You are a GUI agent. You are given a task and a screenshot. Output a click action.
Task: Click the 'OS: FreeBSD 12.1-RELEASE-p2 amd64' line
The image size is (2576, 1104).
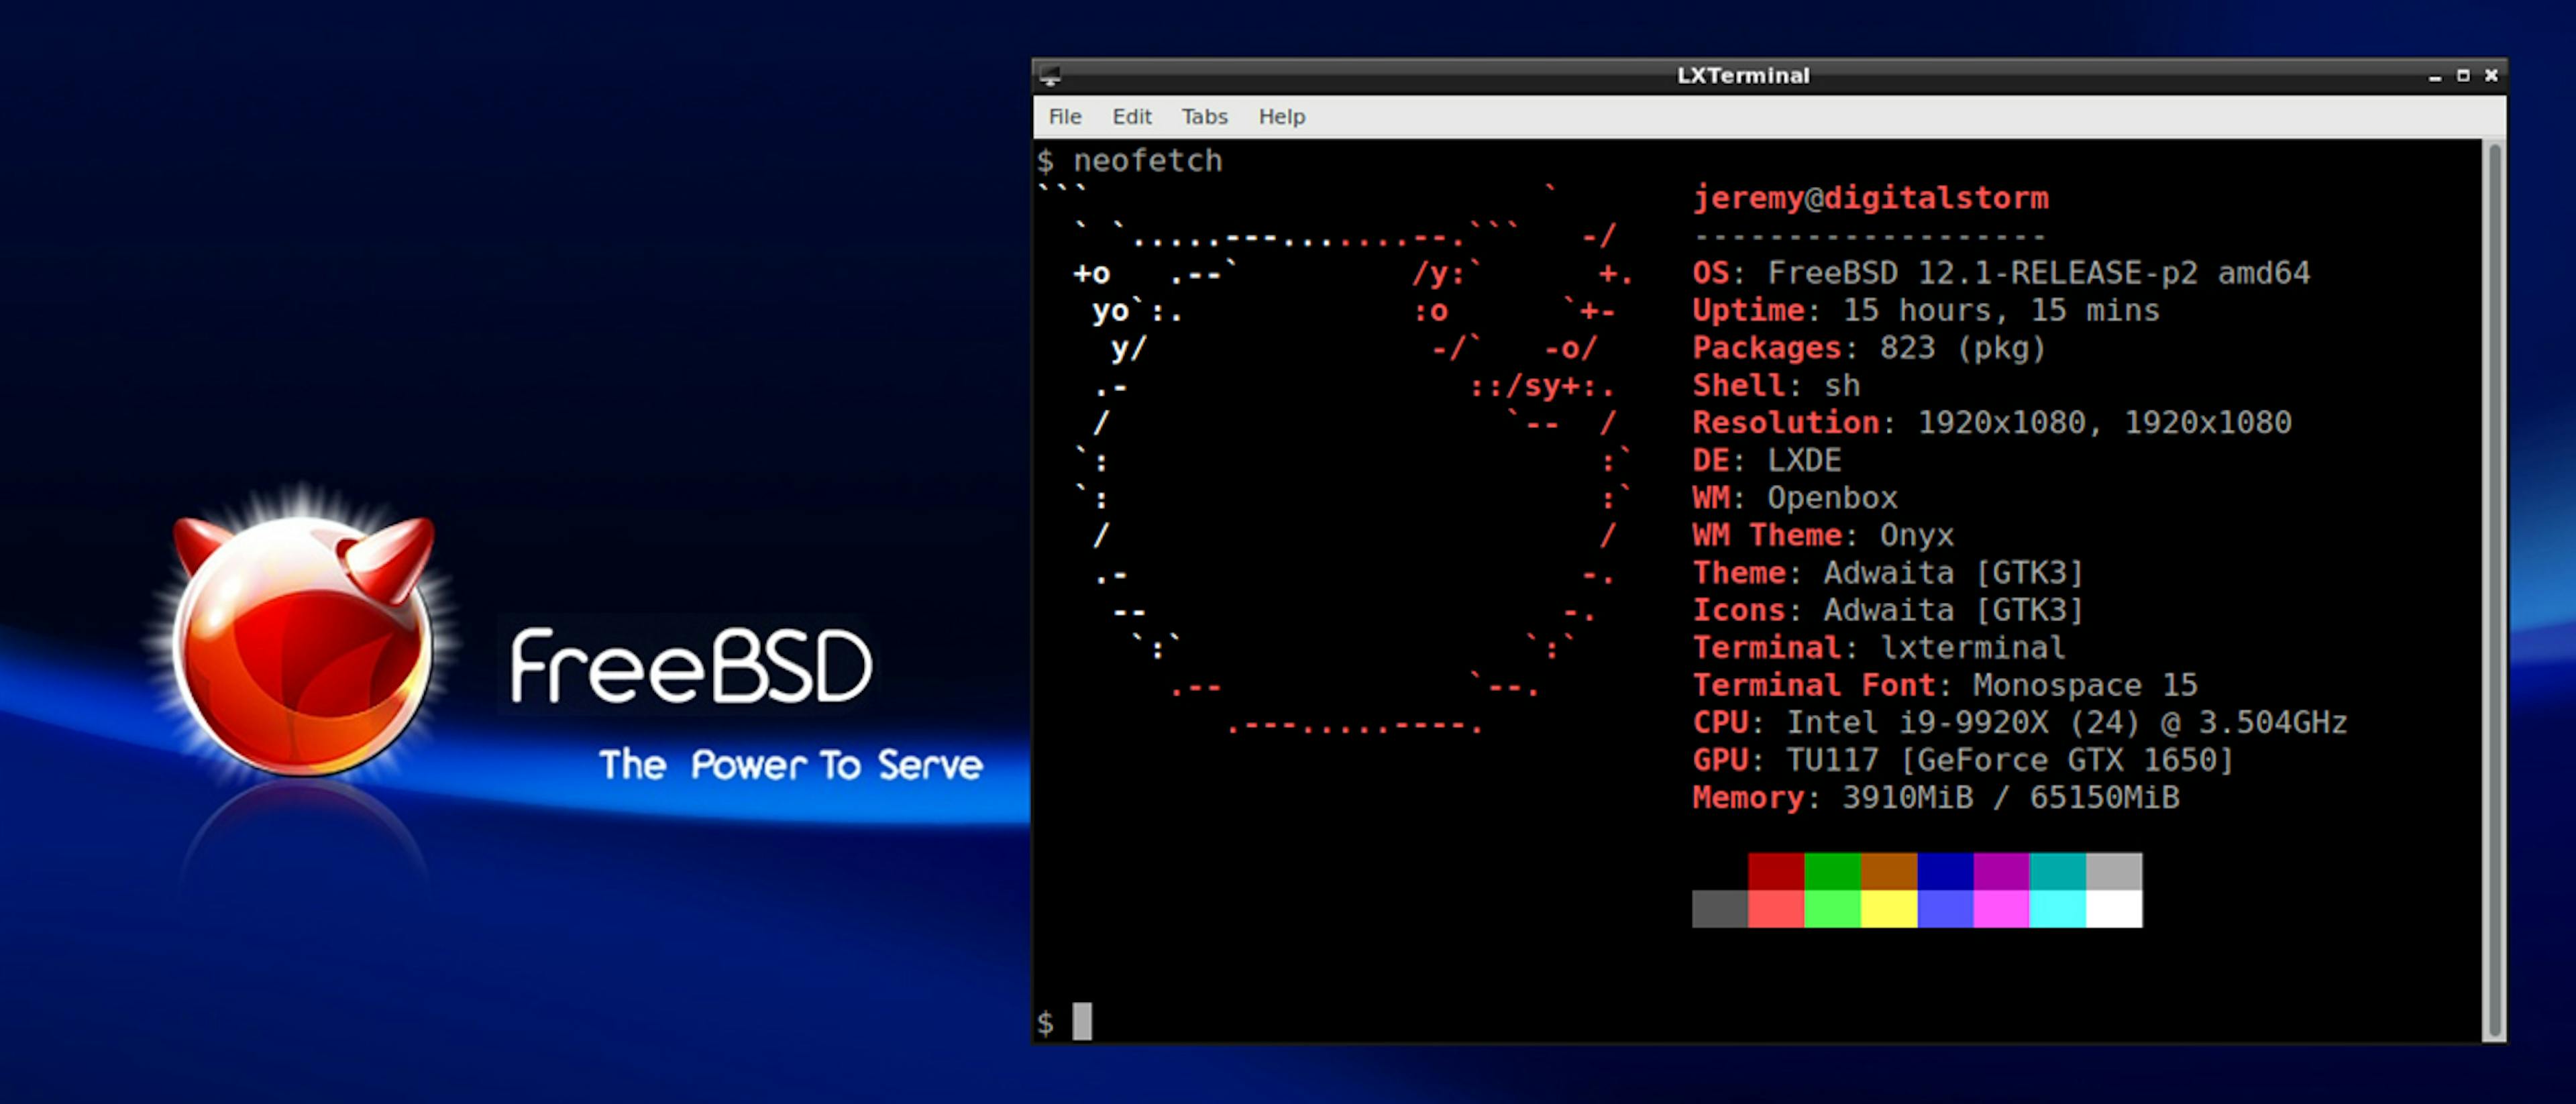tap(2001, 273)
